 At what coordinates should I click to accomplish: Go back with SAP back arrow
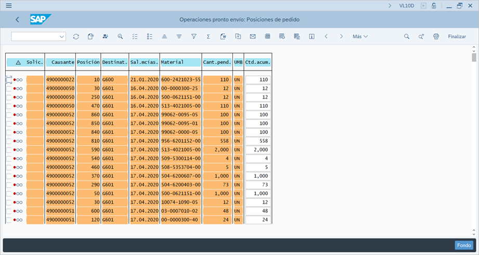click(17, 20)
